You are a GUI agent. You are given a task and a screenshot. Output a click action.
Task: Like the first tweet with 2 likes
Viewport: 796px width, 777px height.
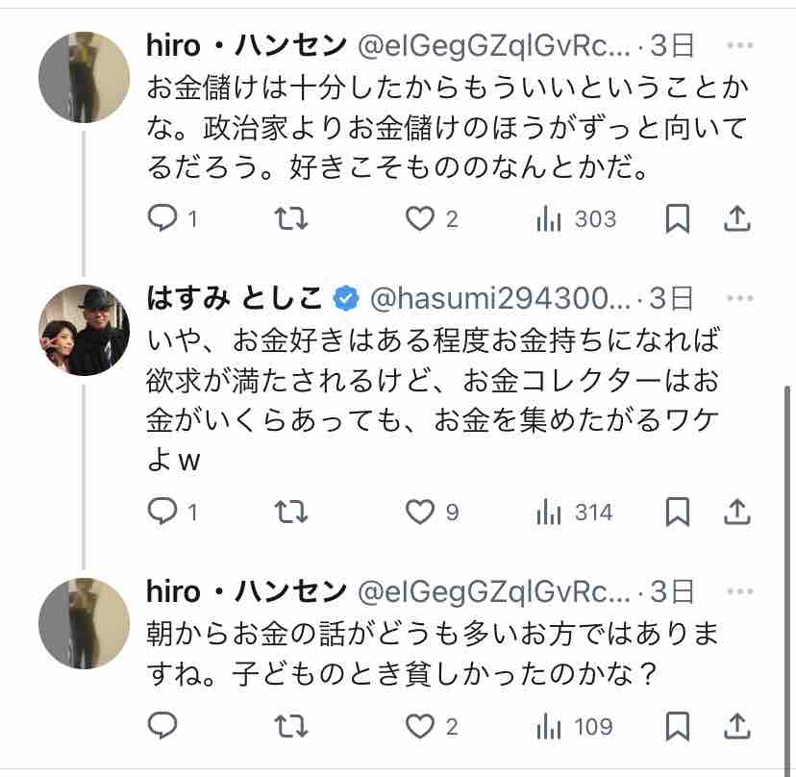click(420, 220)
